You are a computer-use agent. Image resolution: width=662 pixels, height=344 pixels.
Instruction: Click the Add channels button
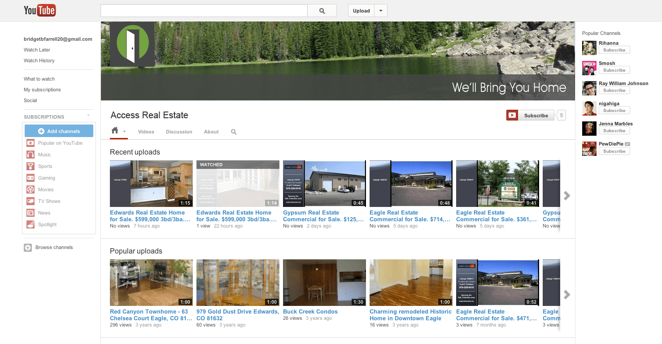click(x=59, y=131)
